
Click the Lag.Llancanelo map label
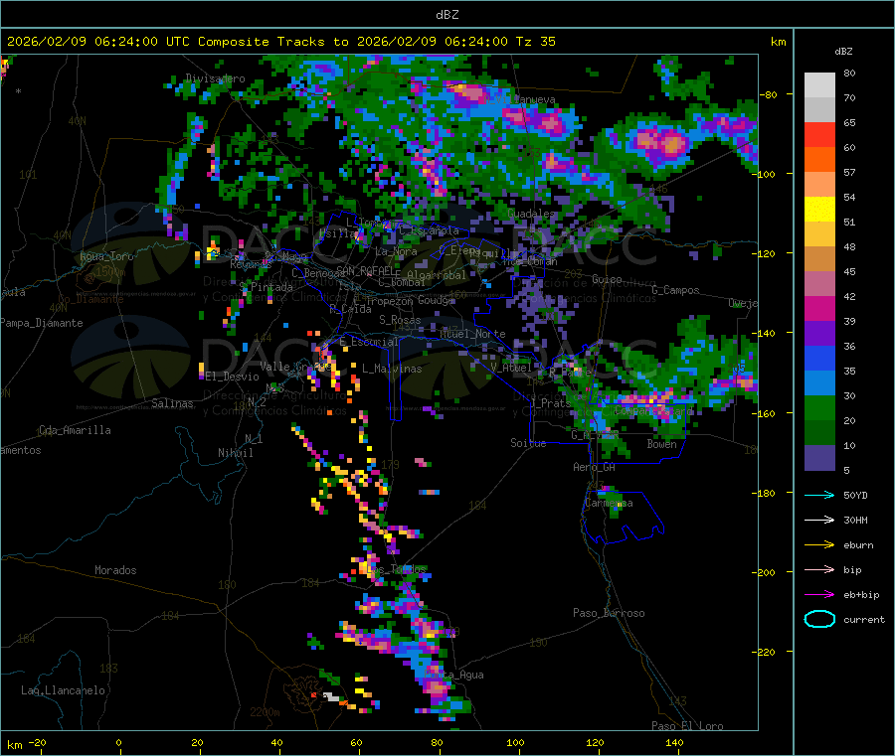tap(64, 690)
